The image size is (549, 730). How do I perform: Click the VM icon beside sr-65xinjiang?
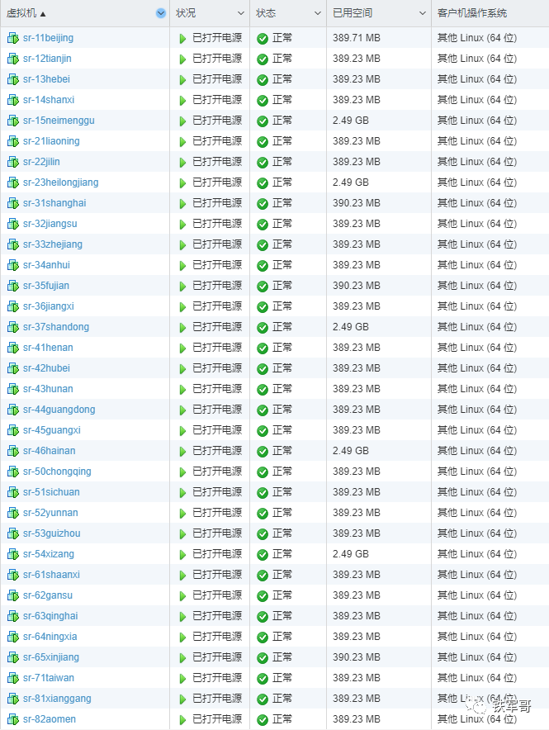pyautogui.click(x=13, y=657)
